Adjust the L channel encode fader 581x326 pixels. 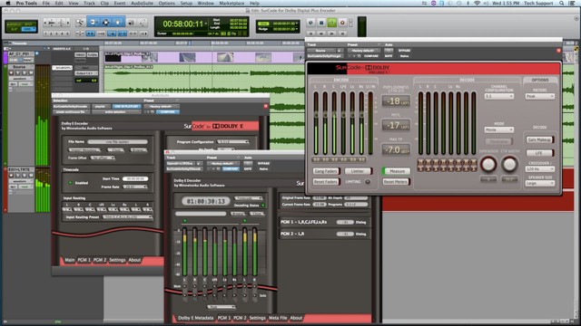[316, 115]
